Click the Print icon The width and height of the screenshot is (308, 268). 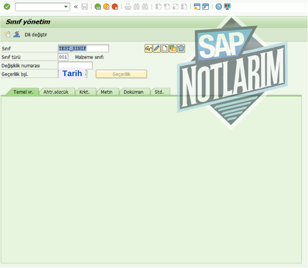click(128, 7)
